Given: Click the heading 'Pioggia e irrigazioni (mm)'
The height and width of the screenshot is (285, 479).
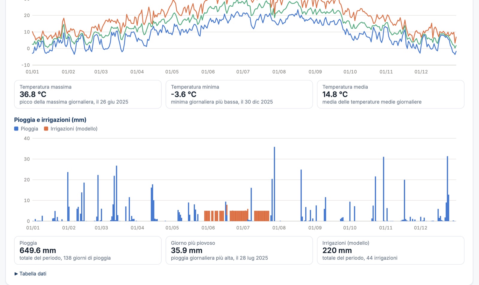Looking at the screenshot, I should pos(50,120).
